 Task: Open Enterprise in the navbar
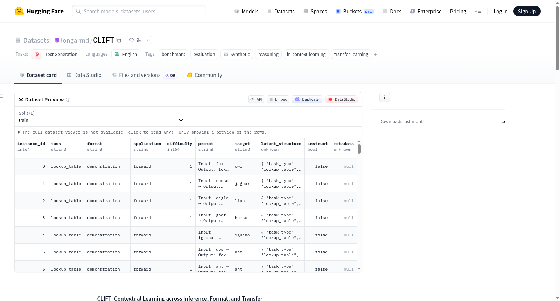pos(426,11)
